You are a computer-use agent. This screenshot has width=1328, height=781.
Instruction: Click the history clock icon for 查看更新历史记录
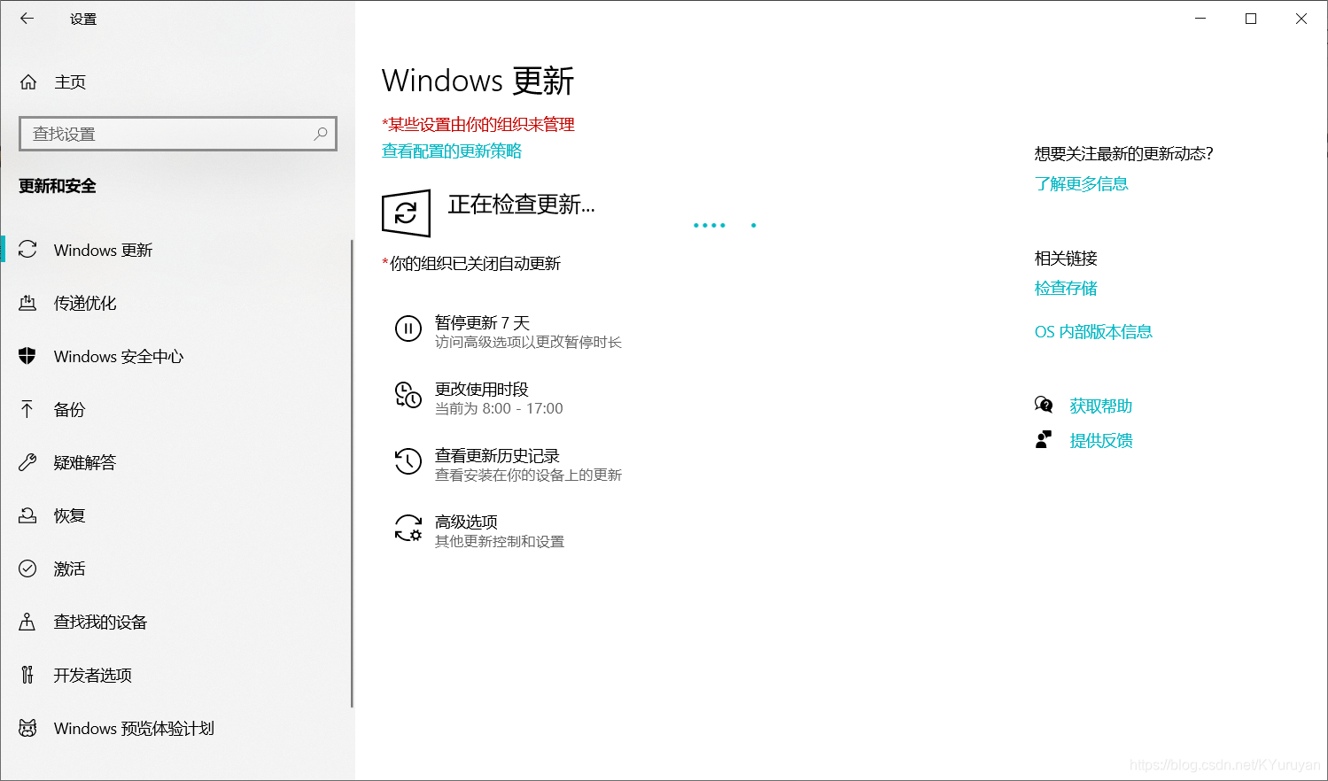[408, 461]
